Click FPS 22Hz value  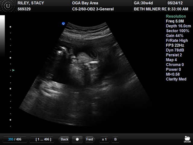(175, 45)
